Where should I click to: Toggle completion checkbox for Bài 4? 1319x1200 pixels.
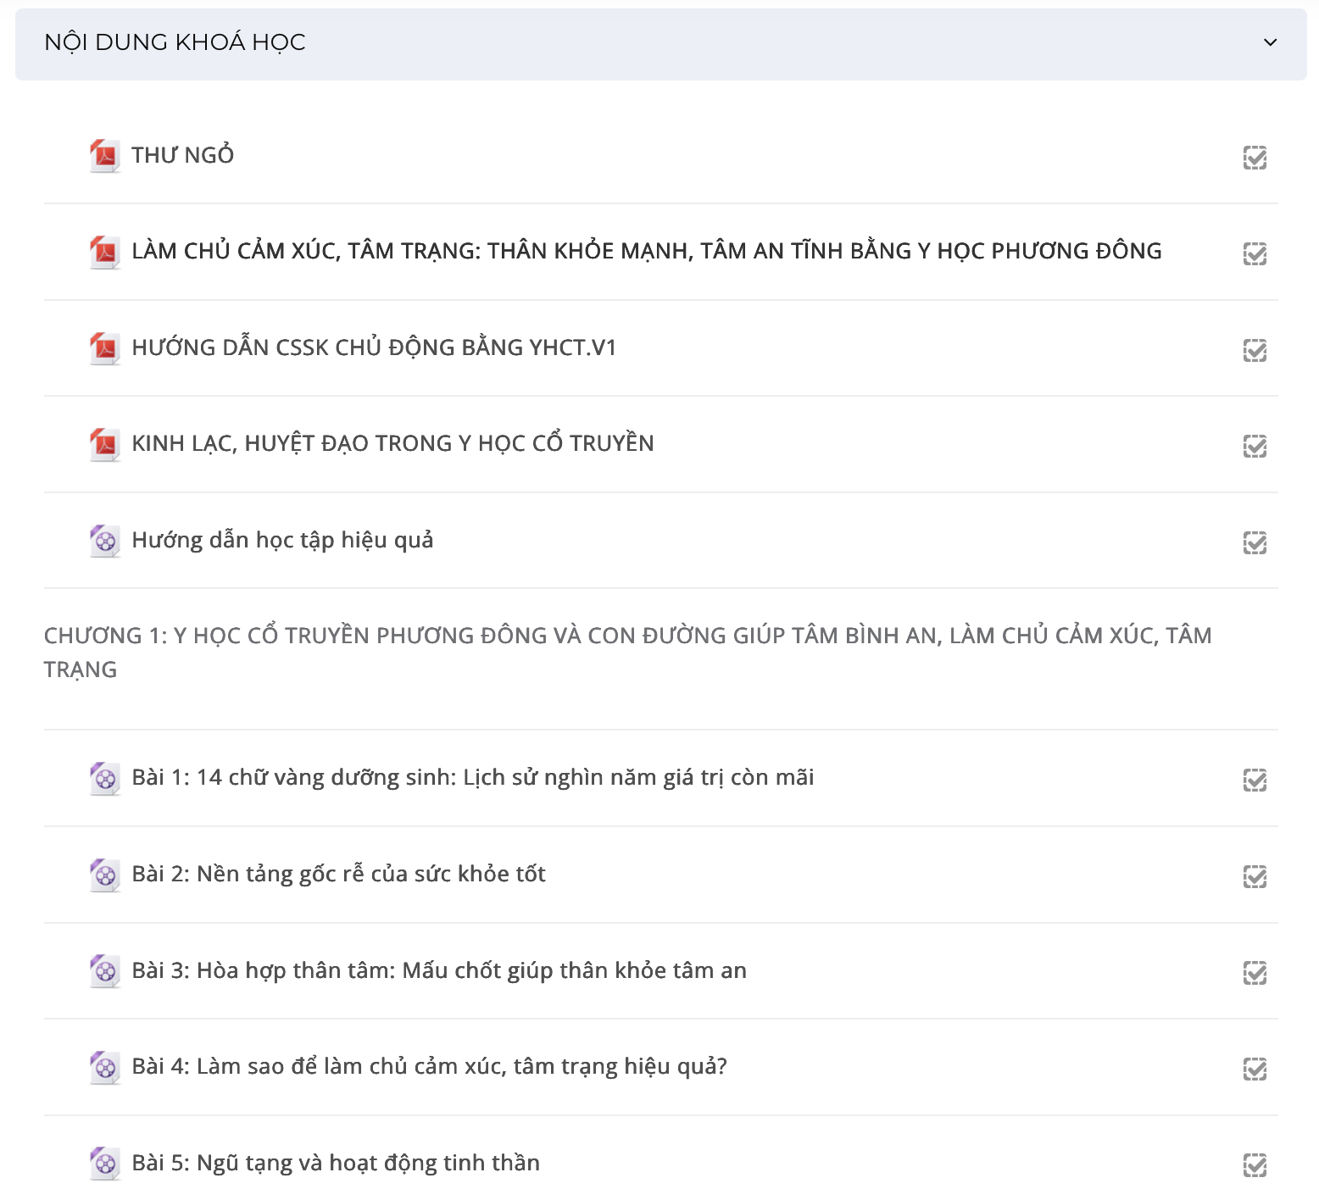1255,1069
